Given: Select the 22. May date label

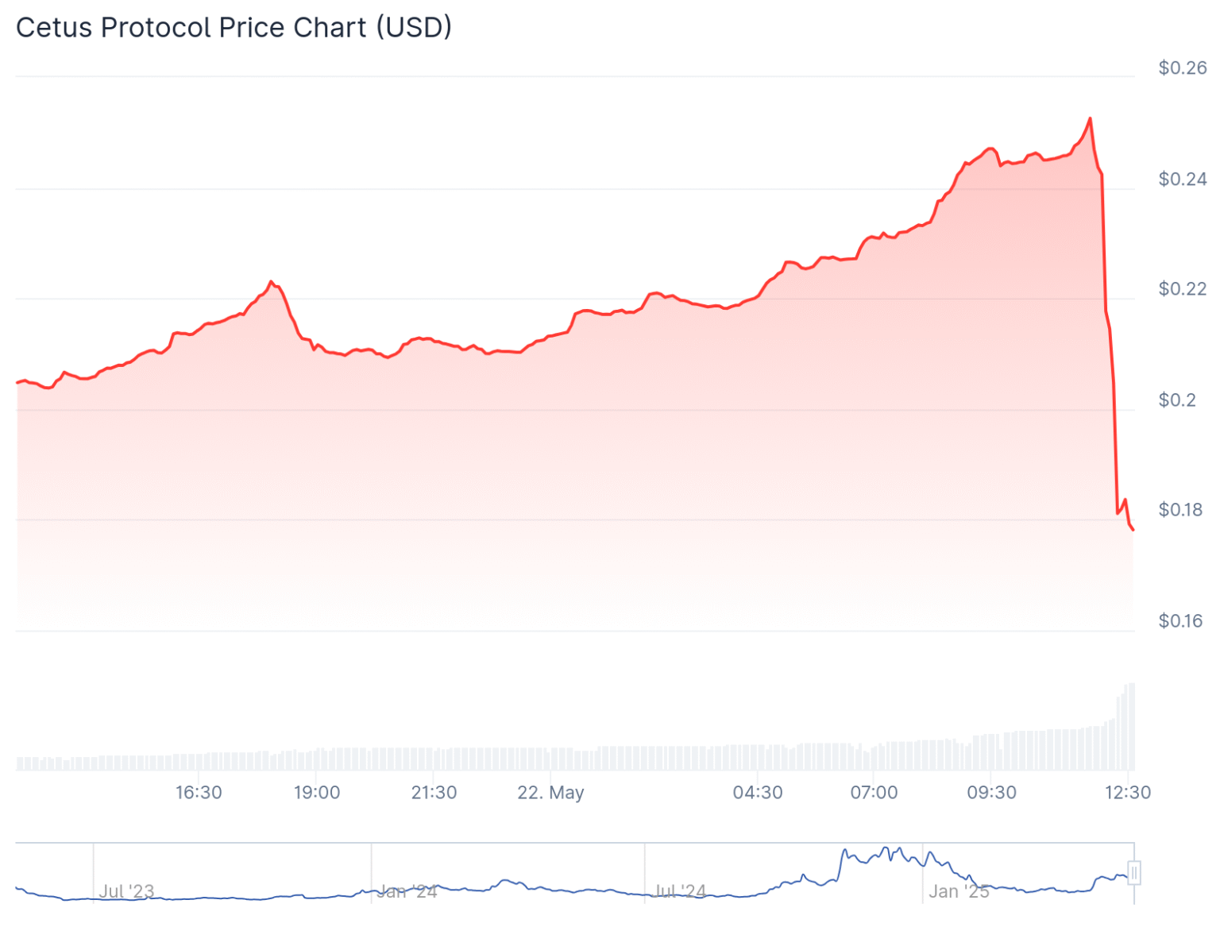Looking at the screenshot, I should coord(550,793).
